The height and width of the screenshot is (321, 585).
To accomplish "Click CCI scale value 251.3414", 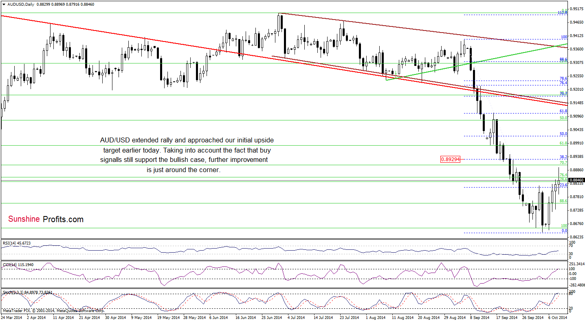I will (577, 264).
